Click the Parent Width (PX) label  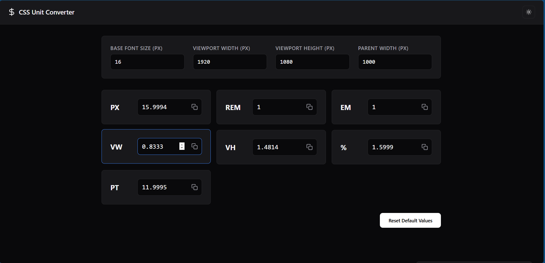(x=383, y=48)
